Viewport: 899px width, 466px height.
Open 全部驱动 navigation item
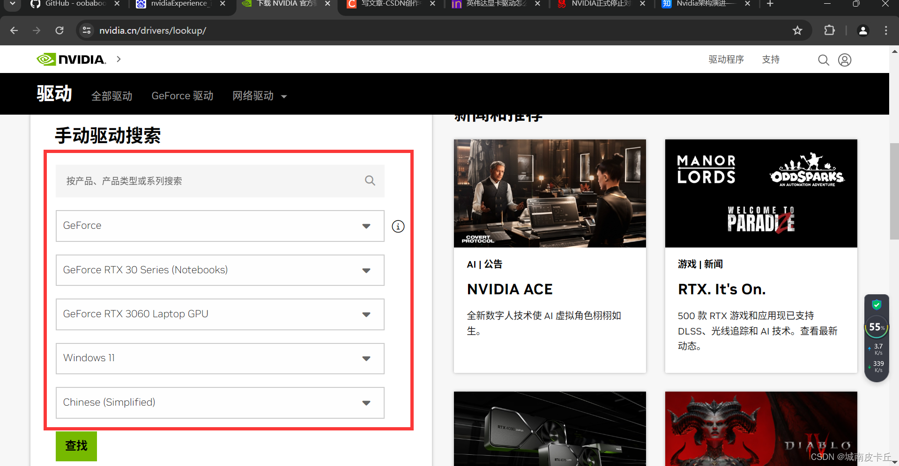pos(111,96)
